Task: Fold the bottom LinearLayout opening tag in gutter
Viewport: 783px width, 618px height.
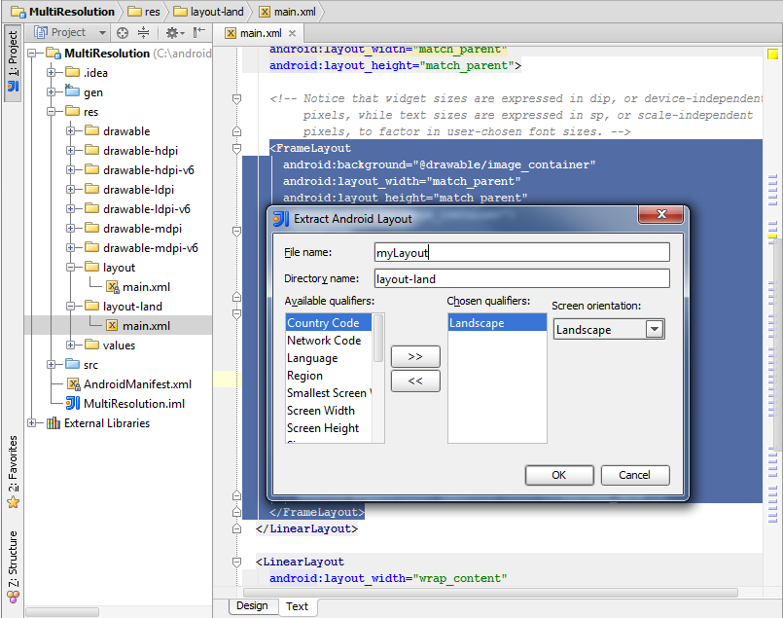Action: pos(236,563)
